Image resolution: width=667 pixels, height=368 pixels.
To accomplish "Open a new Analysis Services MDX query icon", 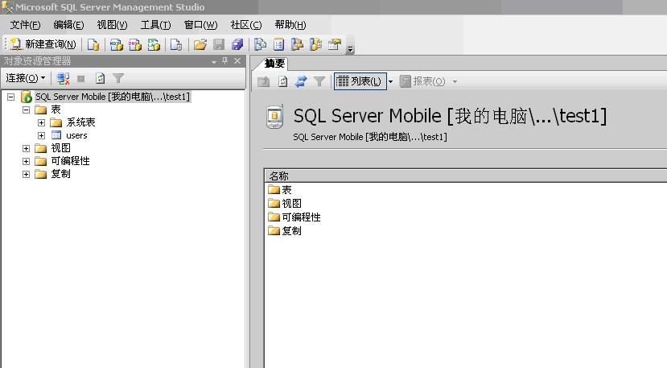I will pyautogui.click(x=116, y=44).
